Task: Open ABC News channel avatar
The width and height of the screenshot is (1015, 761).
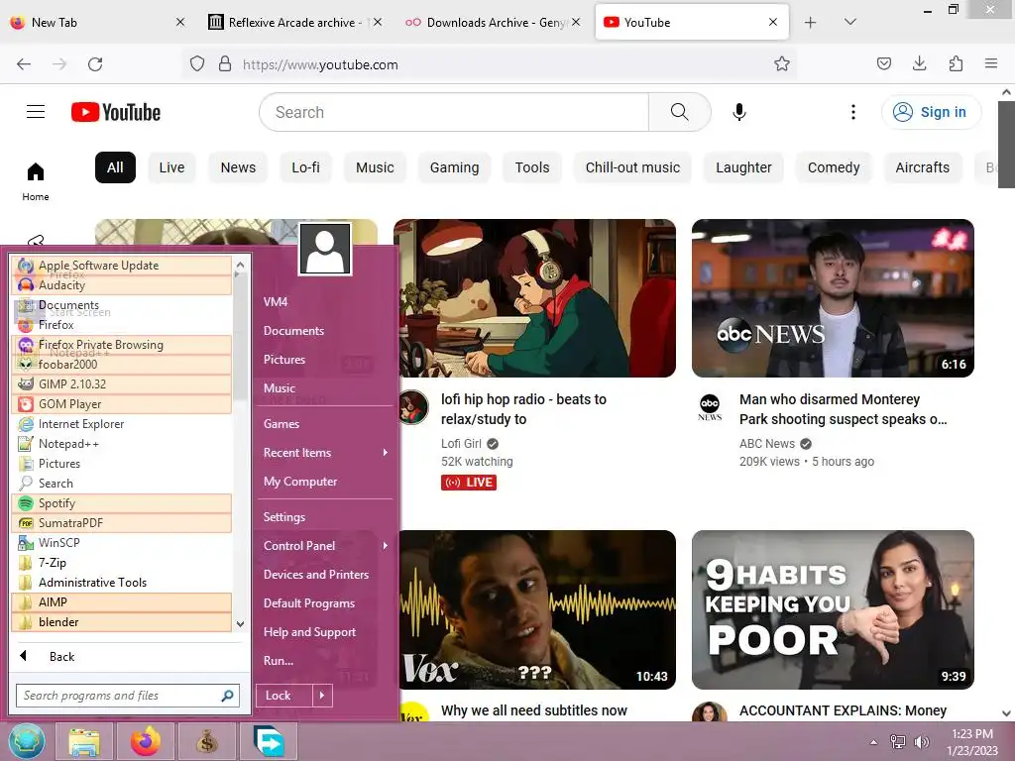Action: click(710, 407)
